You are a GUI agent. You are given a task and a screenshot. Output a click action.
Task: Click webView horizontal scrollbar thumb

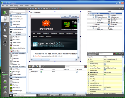click(41, 59)
